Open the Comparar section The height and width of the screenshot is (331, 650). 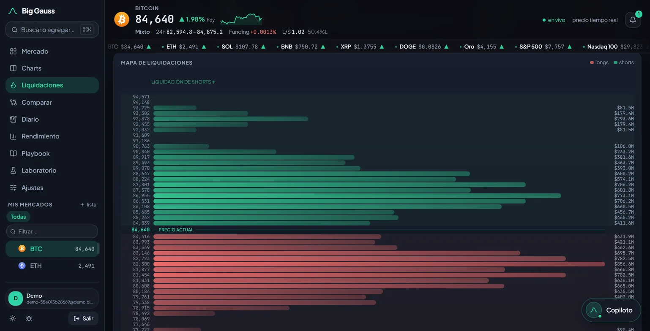(52, 102)
